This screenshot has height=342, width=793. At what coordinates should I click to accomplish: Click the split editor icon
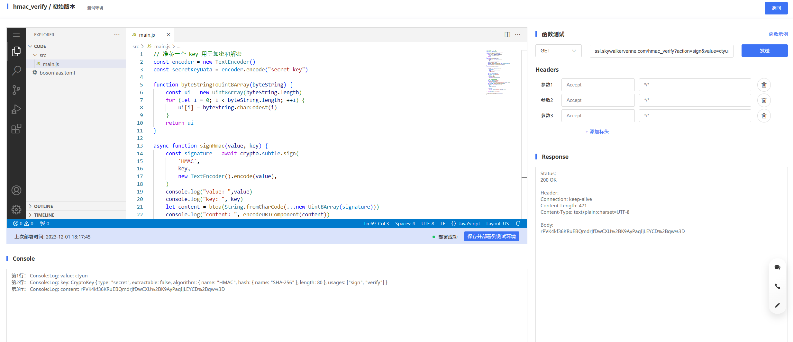point(507,35)
